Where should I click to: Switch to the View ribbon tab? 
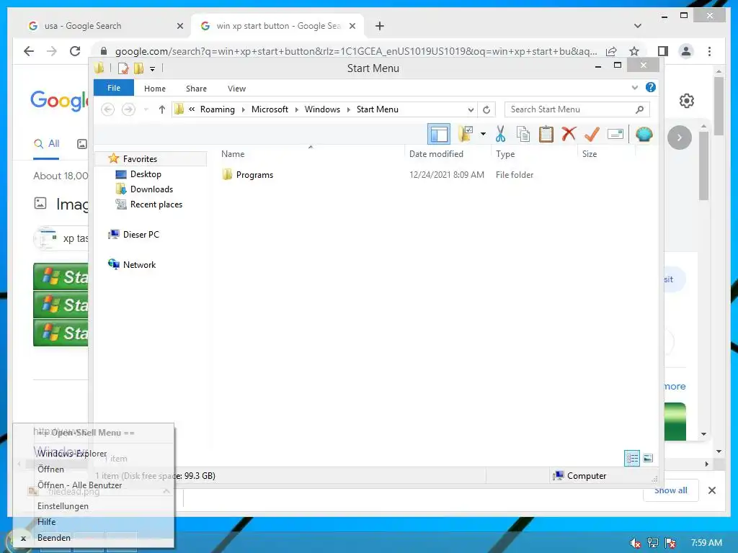coord(236,89)
